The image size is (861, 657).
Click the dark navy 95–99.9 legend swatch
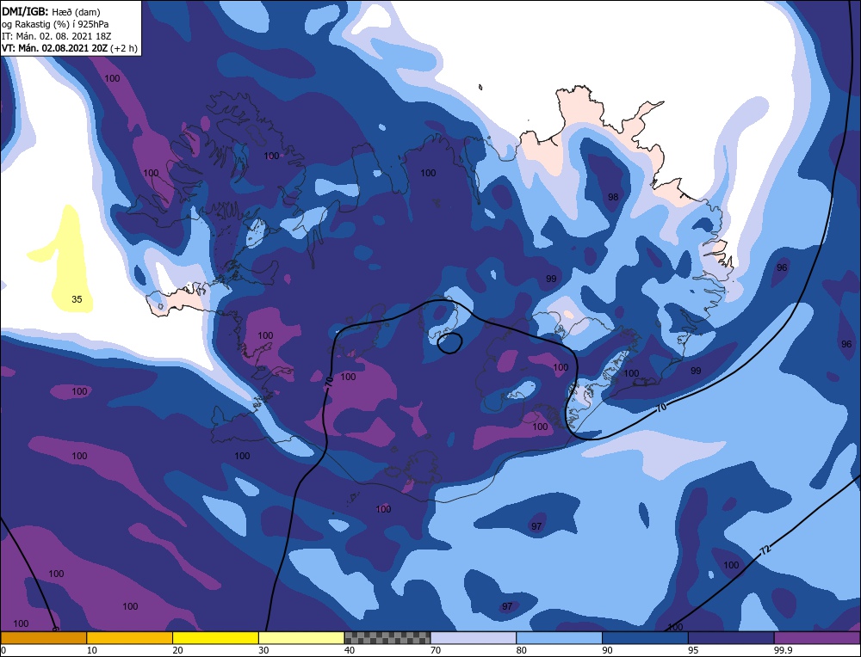coord(731,637)
